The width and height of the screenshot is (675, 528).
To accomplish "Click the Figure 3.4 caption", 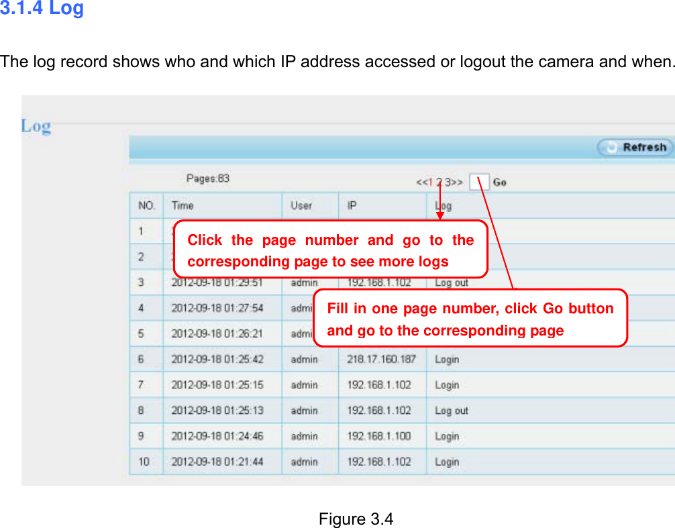I will (x=356, y=519).
